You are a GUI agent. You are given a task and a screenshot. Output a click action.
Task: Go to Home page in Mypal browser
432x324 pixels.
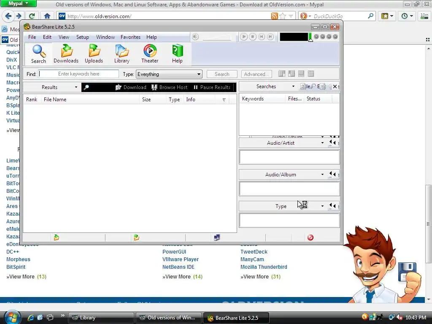click(x=47, y=16)
